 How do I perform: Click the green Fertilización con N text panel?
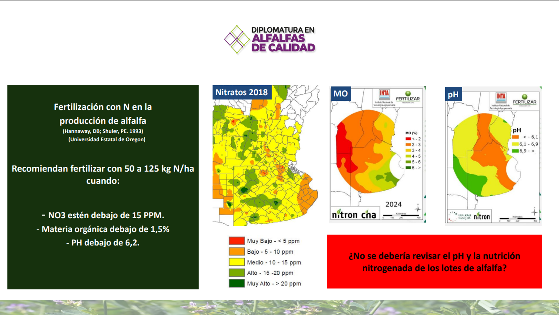coord(103,187)
